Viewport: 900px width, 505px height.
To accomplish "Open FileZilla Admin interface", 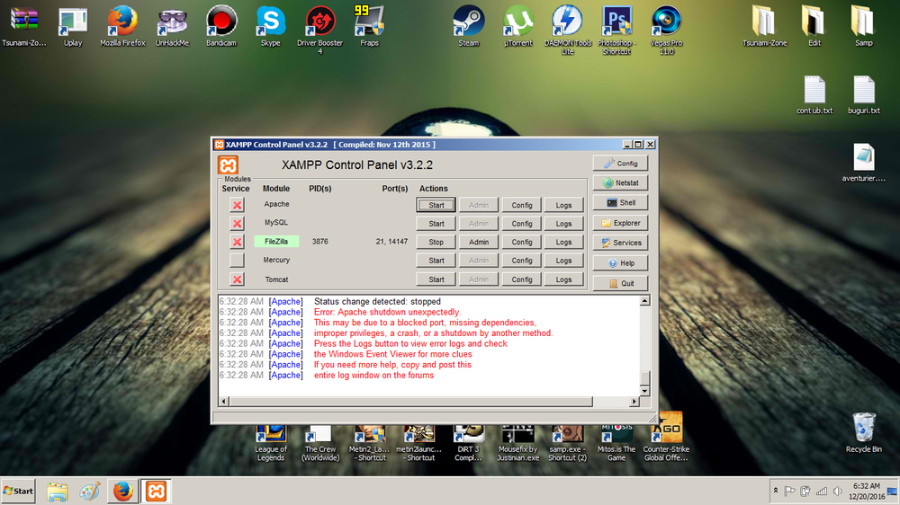I will (x=479, y=242).
